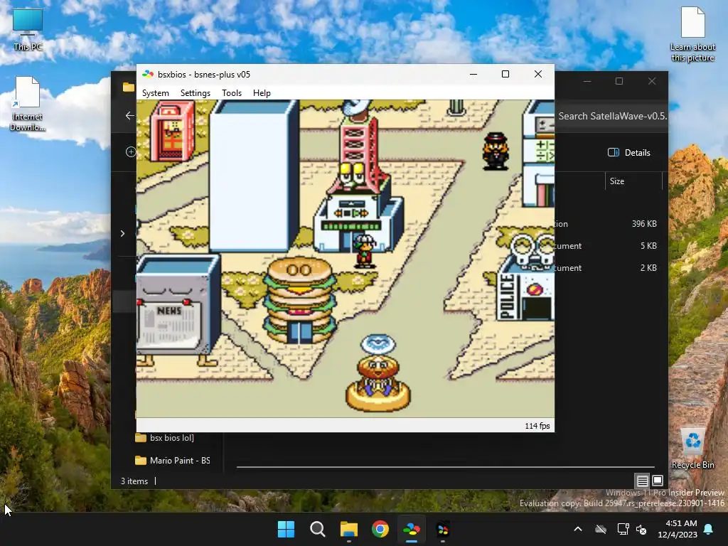Click the horizontal scrollbar in File Explorer
The height and width of the screenshot is (546, 728).
tap(445, 467)
